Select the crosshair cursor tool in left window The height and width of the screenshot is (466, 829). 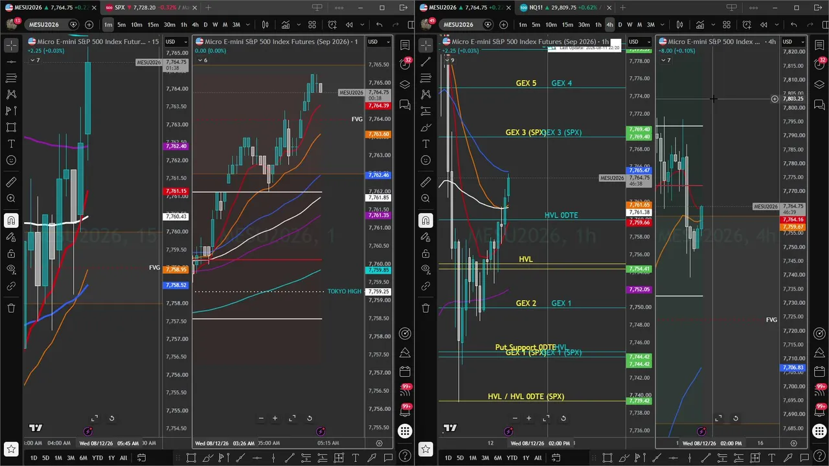11,45
